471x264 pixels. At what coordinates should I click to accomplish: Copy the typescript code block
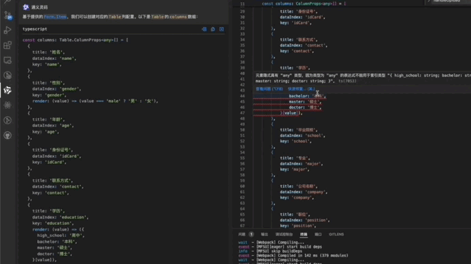pos(212,29)
